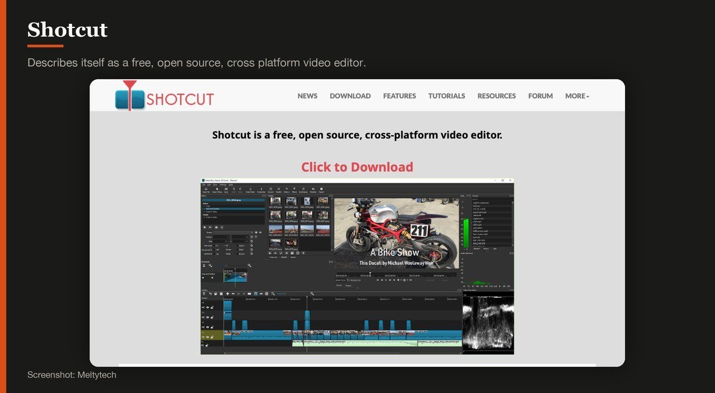The height and width of the screenshot is (393, 715).
Task: Open the History panel from the toolbar
Action: [287, 191]
